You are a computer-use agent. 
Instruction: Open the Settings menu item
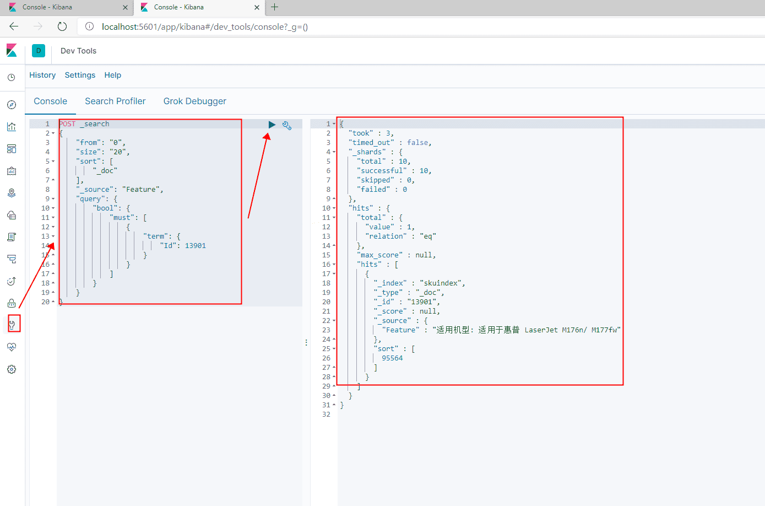click(x=80, y=75)
